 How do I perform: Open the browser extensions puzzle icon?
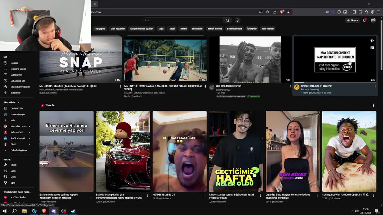pos(339,12)
